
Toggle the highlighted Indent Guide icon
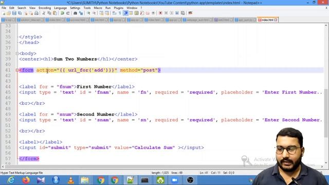pyautogui.click(x=126, y=13)
